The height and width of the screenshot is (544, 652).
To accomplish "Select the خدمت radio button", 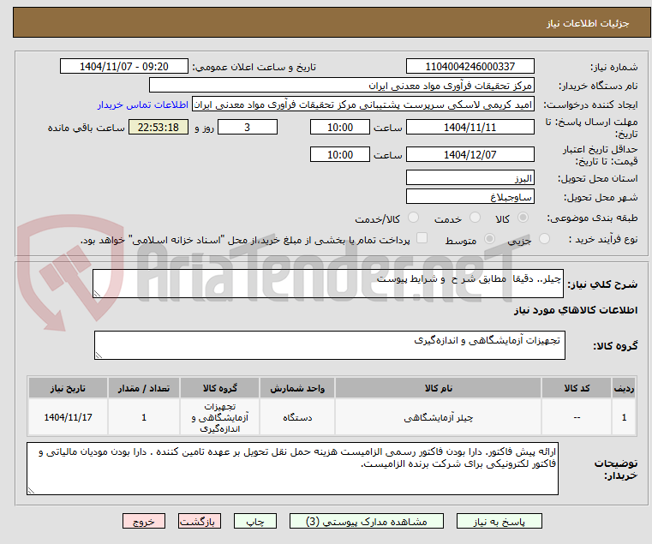I will click(475, 217).
